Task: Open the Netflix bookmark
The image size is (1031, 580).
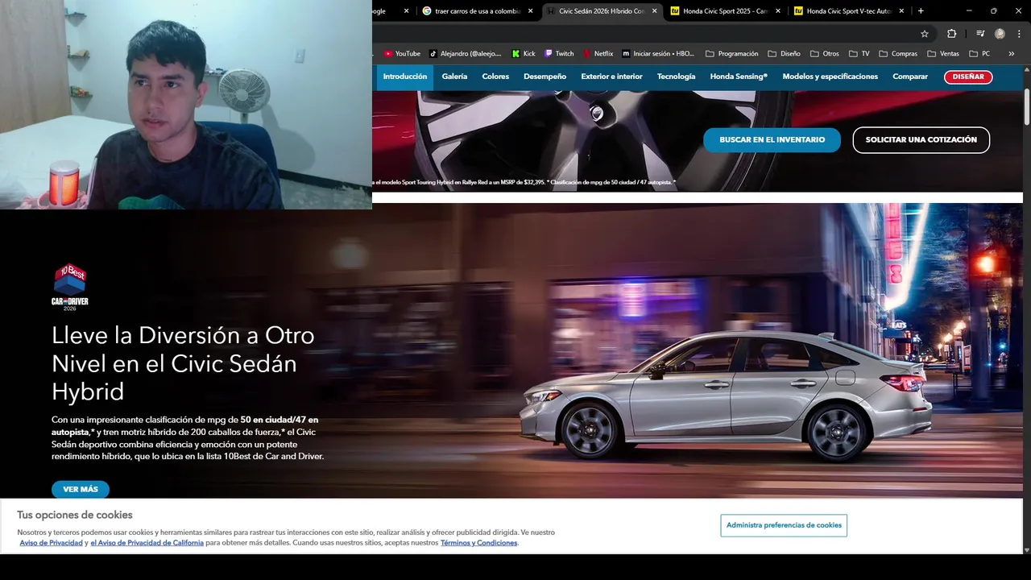Action: [598, 54]
